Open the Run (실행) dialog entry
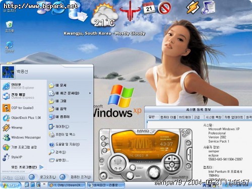Screen dimensions: 252x189 [71, 160]
